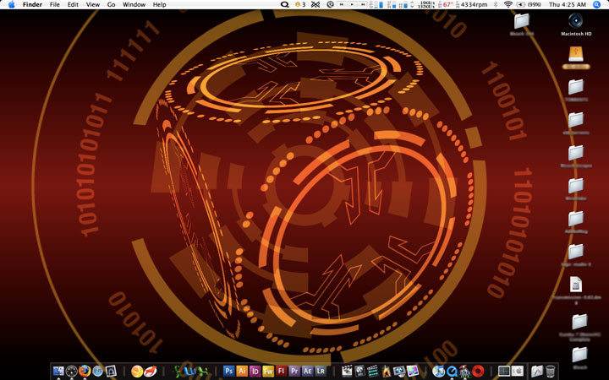Open the Window menu
The image size is (609, 380).
pyautogui.click(x=134, y=5)
